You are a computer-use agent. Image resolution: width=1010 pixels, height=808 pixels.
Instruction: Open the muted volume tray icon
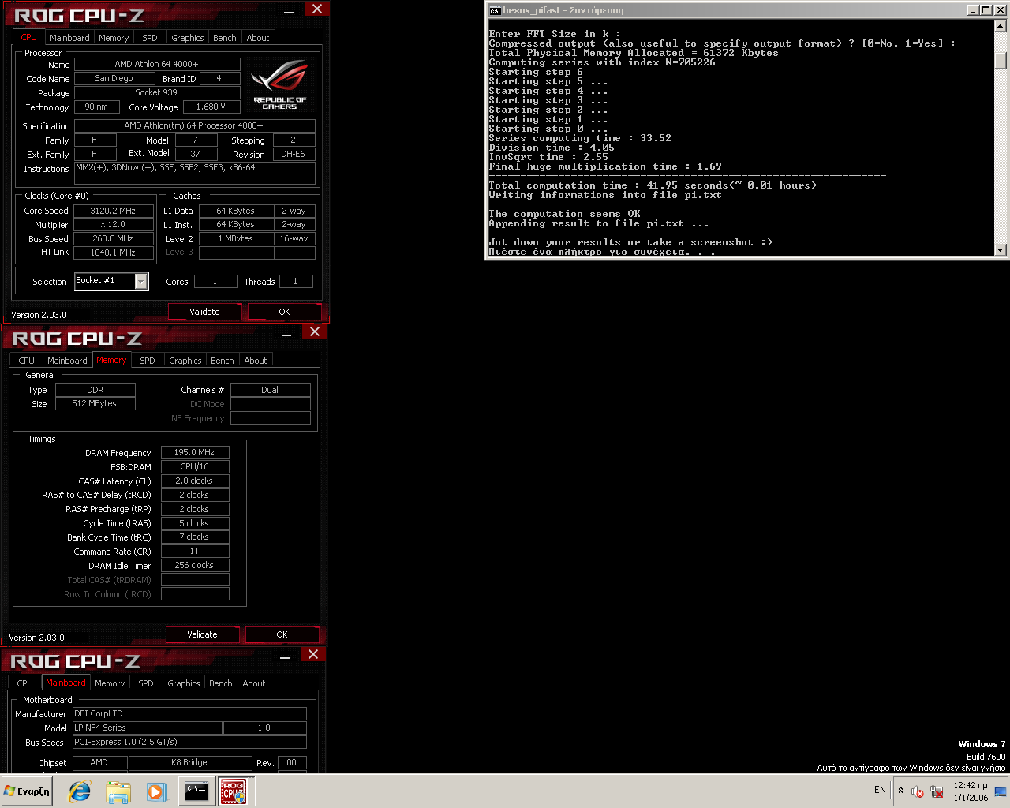917,791
